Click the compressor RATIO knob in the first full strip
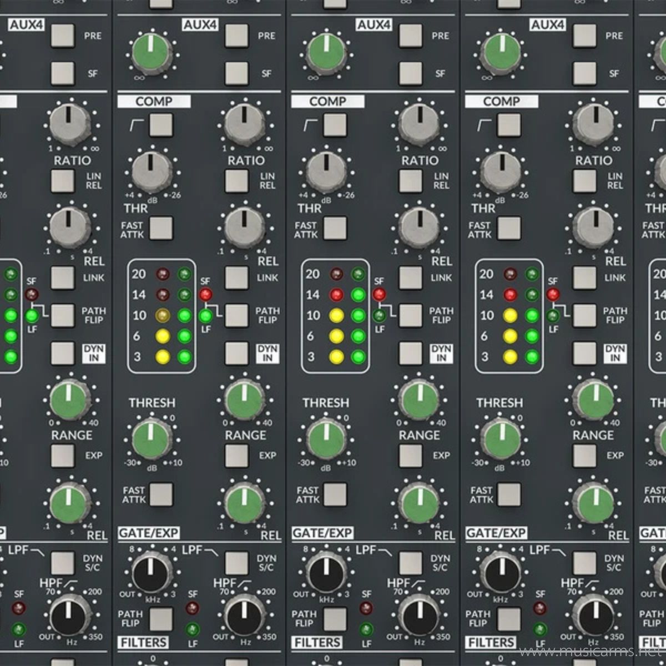 pos(244,123)
